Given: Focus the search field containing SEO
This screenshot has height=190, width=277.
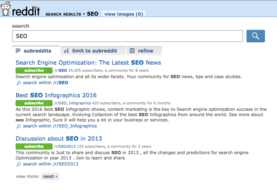Looking at the screenshot, I should tap(127, 36).
